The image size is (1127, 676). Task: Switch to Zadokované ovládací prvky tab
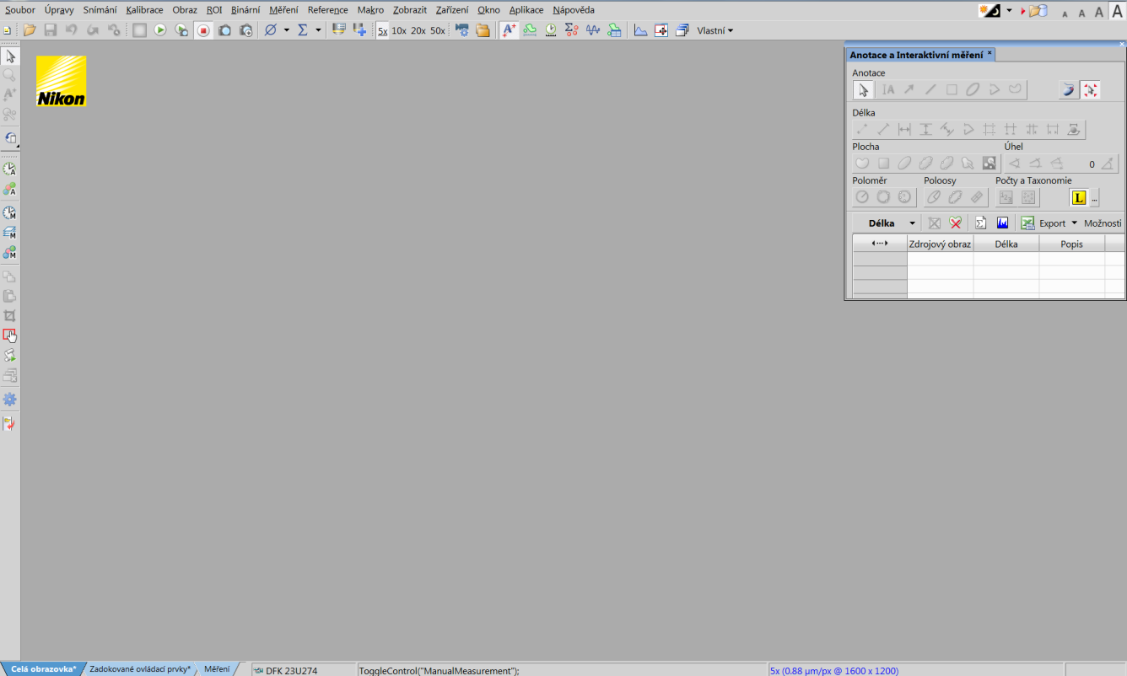pos(140,668)
